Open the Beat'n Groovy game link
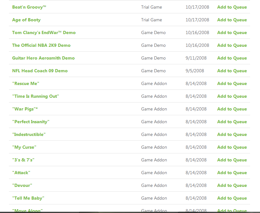This screenshot has width=260, height=213. click(x=29, y=7)
